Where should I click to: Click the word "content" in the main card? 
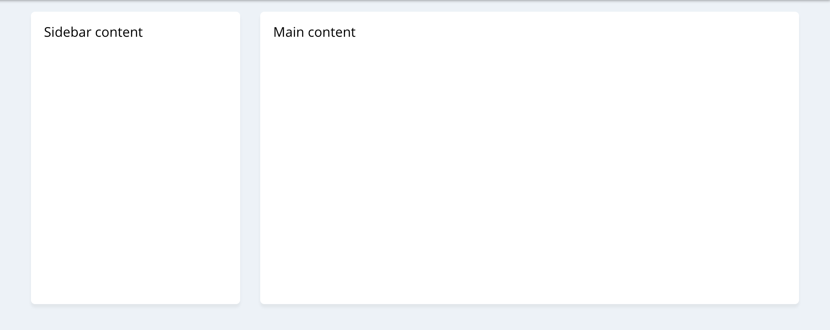coord(332,32)
